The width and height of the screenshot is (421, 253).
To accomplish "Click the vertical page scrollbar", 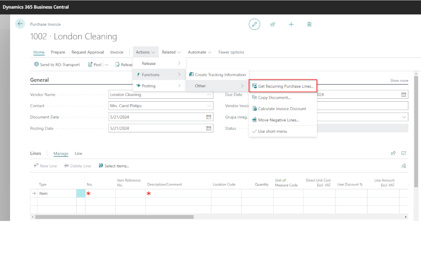I will click(x=416, y=132).
